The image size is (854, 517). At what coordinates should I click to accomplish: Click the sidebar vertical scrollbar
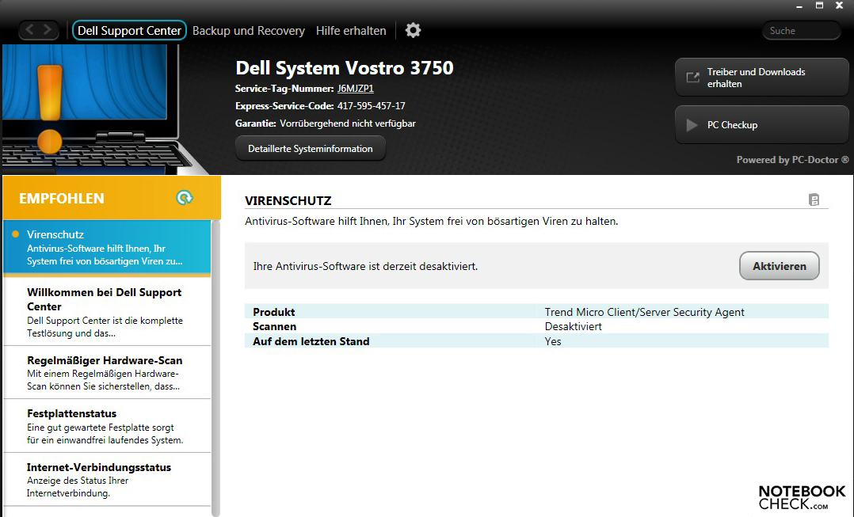(215, 368)
